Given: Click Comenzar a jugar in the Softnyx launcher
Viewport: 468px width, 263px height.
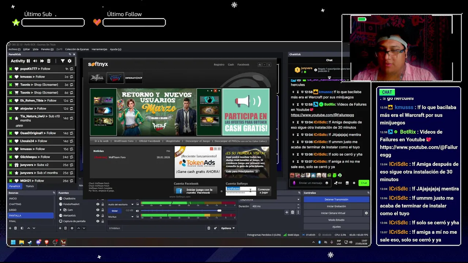Looking at the screenshot, I should click(x=264, y=191).
